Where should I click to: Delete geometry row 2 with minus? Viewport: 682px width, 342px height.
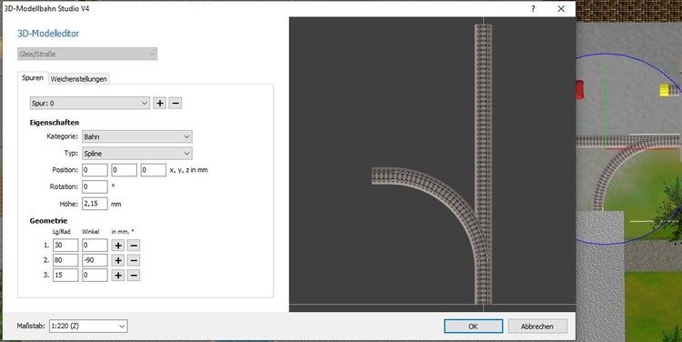point(134,260)
